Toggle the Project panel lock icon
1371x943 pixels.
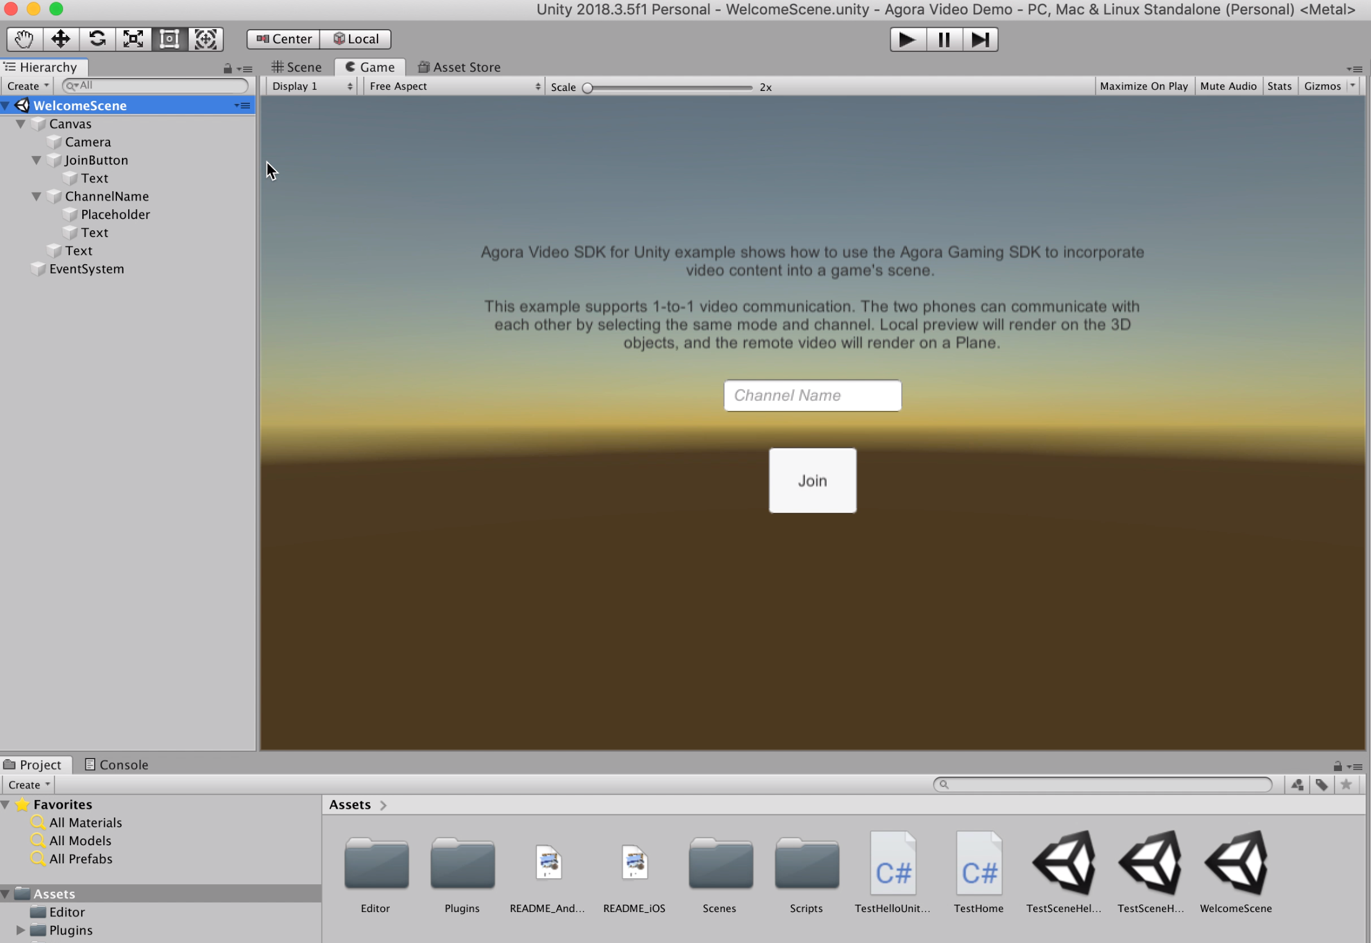[x=1338, y=766]
